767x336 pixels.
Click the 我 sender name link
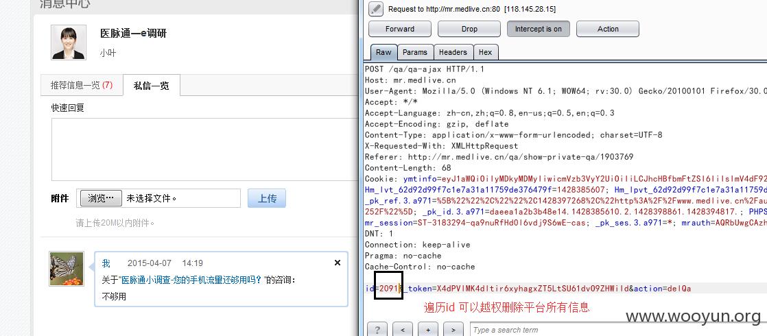click(x=106, y=263)
